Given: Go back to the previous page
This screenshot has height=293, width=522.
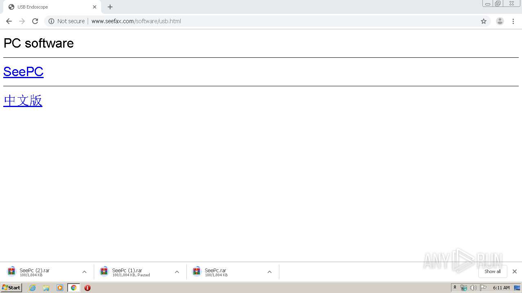Looking at the screenshot, I should pyautogui.click(x=9, y=21).
